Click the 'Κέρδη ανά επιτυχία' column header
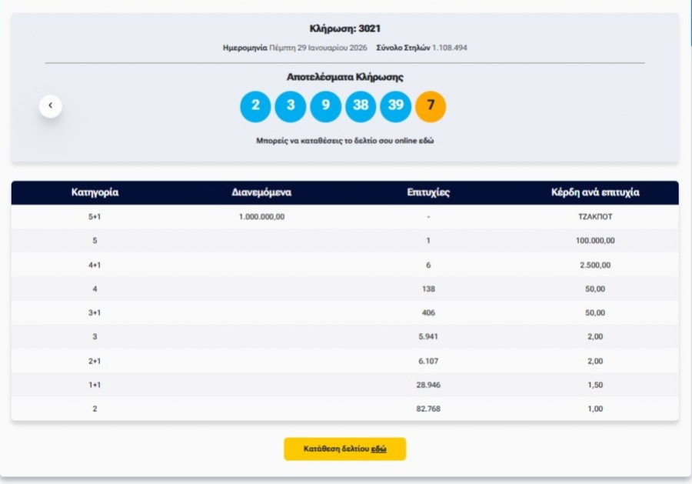The width and height of the screenshot is (692, 484). point(594,192)
